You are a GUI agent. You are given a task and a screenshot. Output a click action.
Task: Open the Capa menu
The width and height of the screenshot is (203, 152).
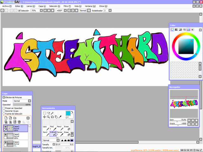point(42,6)
